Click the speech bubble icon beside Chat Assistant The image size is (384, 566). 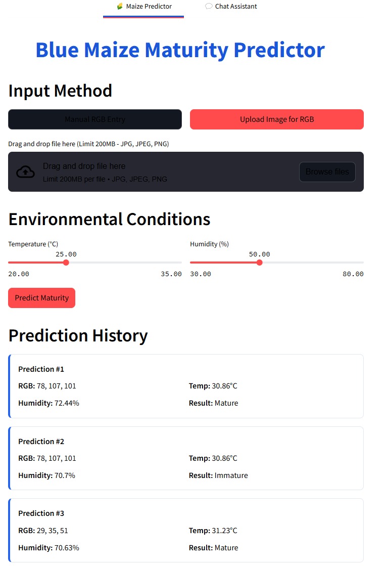[209, 7]
